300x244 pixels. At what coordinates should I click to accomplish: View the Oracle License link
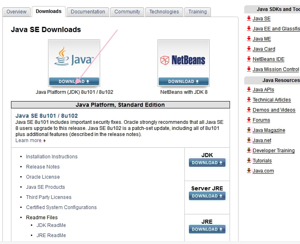click(43, 177)
